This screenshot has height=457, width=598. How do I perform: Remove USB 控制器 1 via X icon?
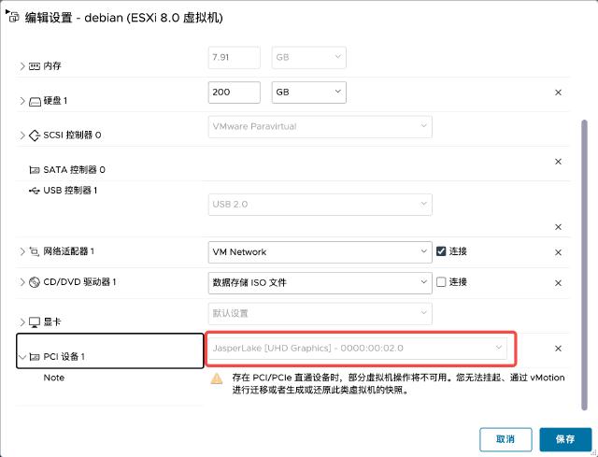pyautogui.click(x=558, y=227)
